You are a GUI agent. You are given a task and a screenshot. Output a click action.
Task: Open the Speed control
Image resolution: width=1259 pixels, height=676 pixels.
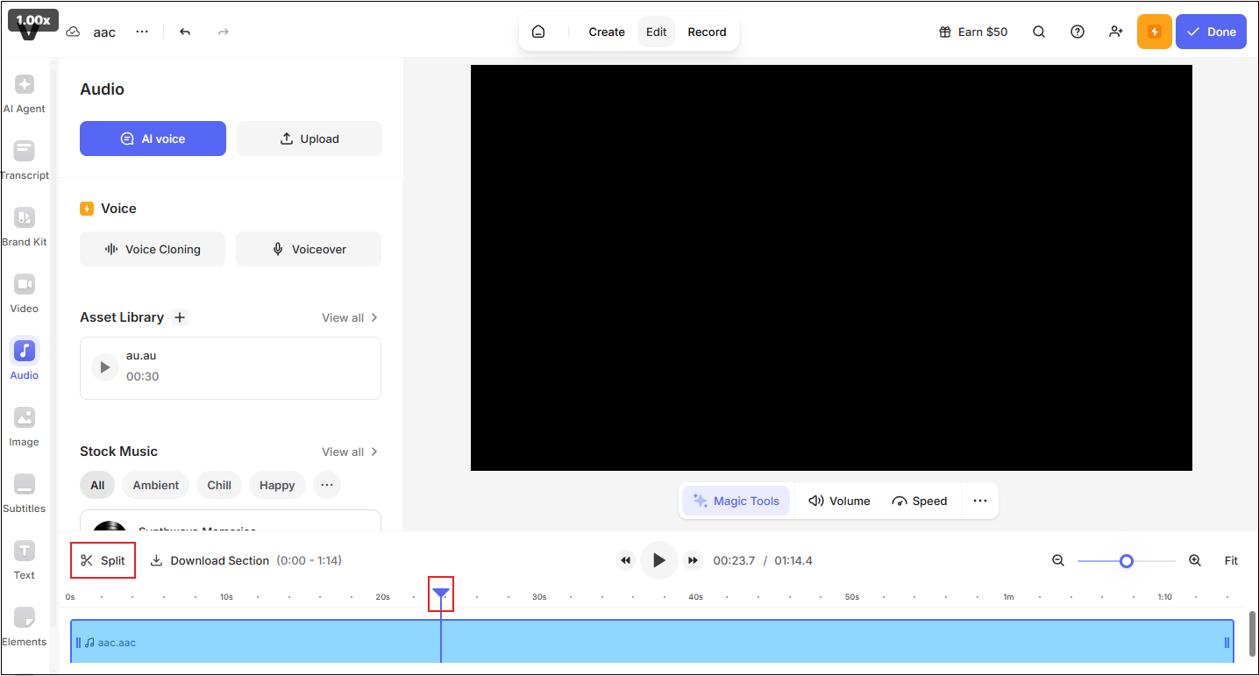[x=920, y=500]
